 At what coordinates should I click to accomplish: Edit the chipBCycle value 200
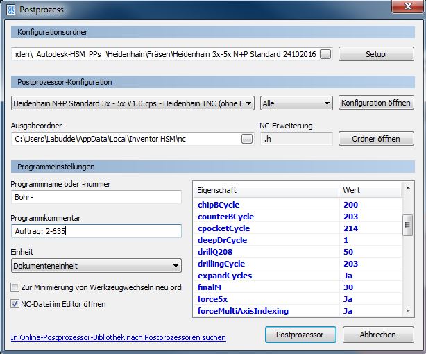[x=351, y=205]
